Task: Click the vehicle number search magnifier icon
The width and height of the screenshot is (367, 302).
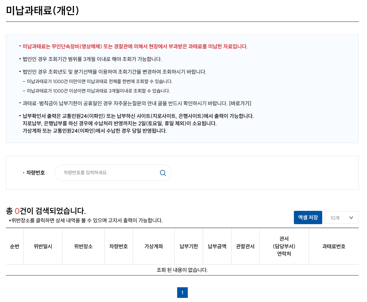Action: [x=162, y=173]
